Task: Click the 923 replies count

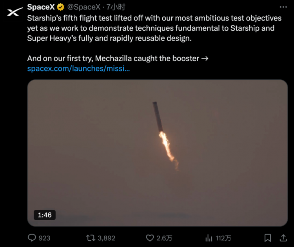Action: pyautogui.click(x=44, y=238)
